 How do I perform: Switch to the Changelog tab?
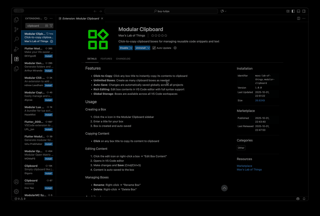123,59
